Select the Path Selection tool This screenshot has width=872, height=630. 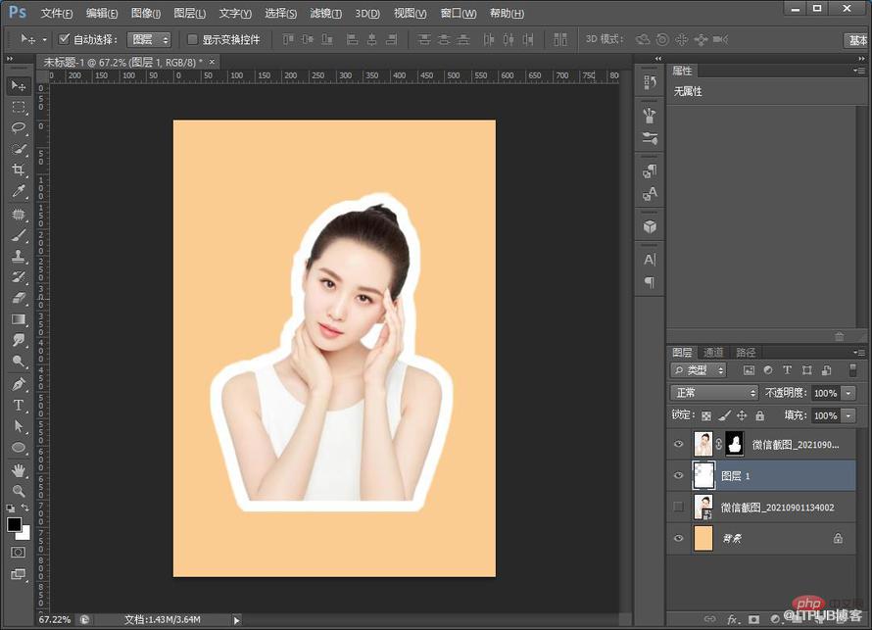point(19,426)
